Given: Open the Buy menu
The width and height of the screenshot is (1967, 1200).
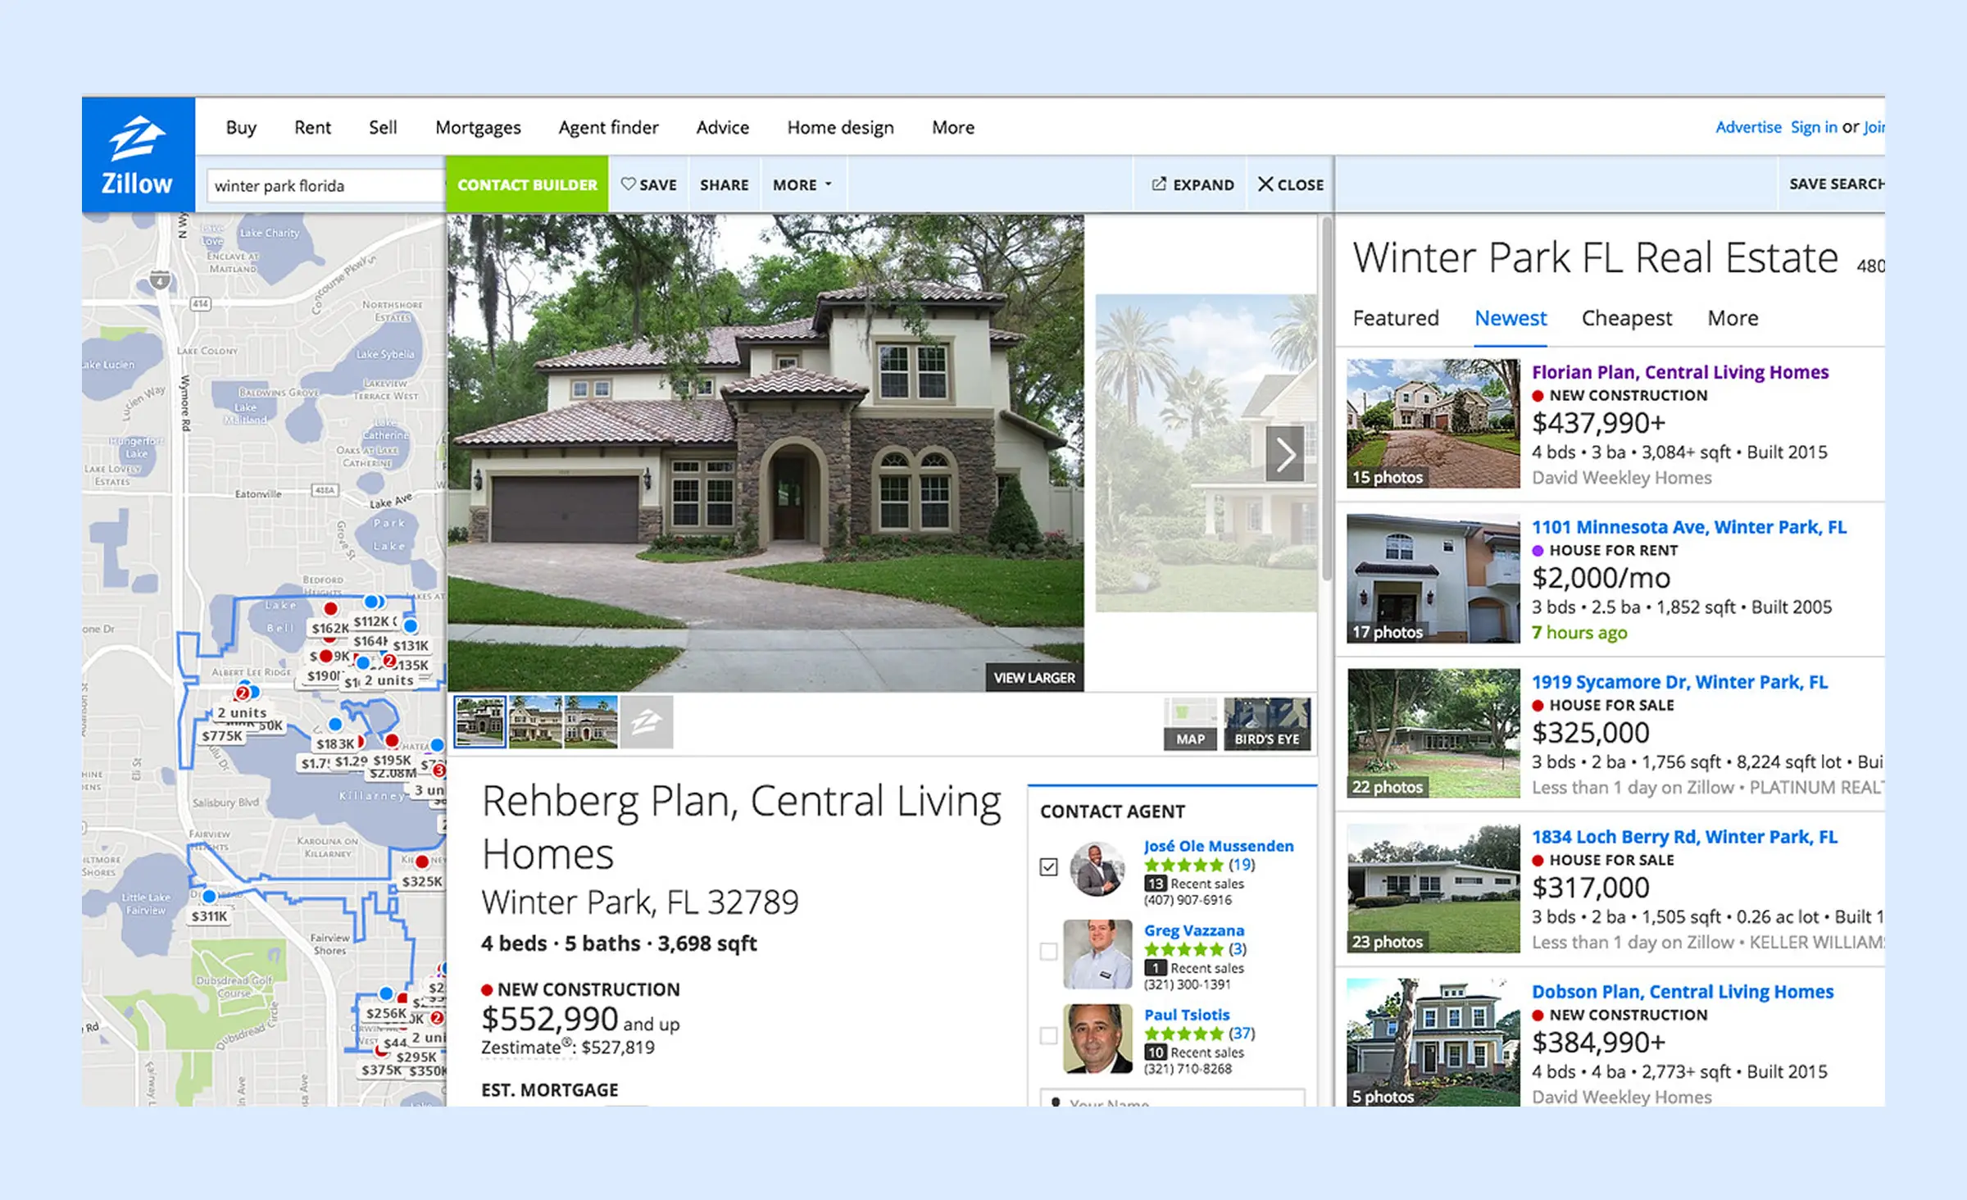Looking at the screenshot, I should click(x=241, y=127).
